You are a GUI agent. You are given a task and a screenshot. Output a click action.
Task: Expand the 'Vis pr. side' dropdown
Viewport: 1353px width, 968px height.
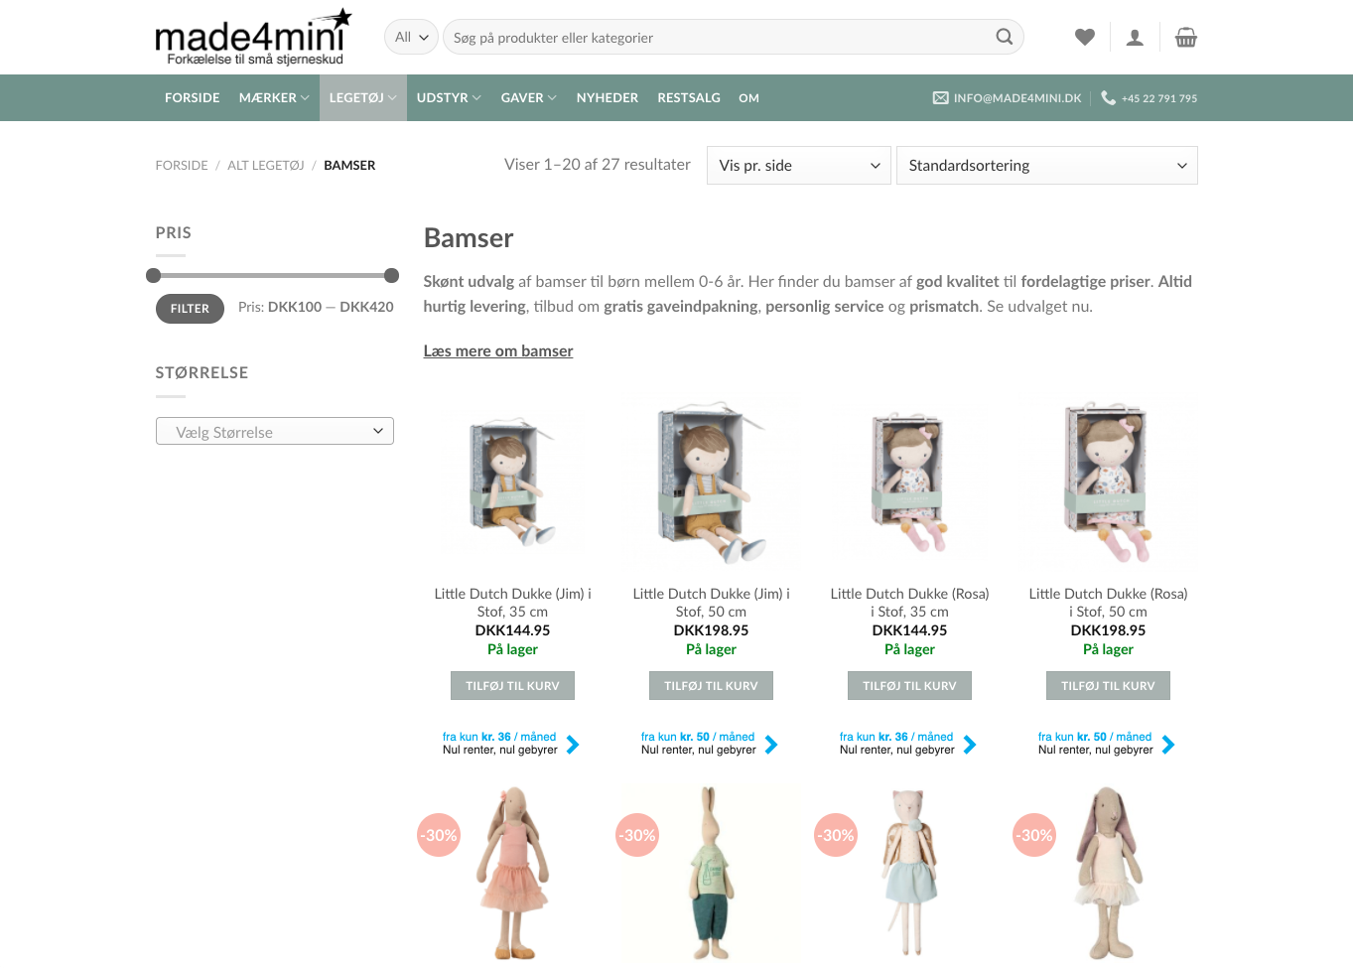click(x=799, y=166)
